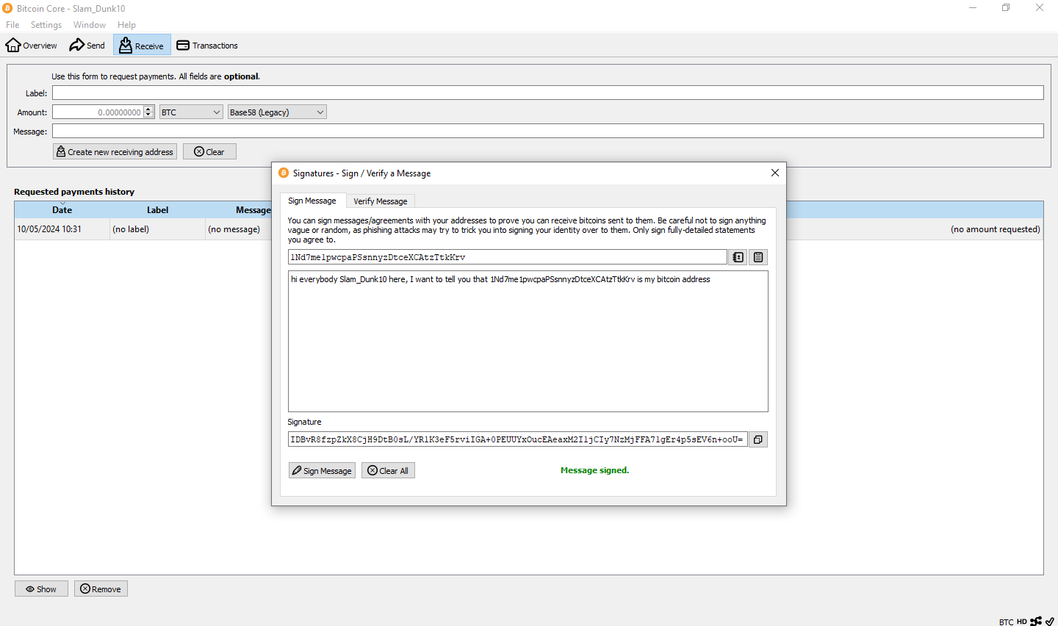Screen dimensions: 1058x626
Task: Paste address from clipboard icon
Action: coord(758,257)
